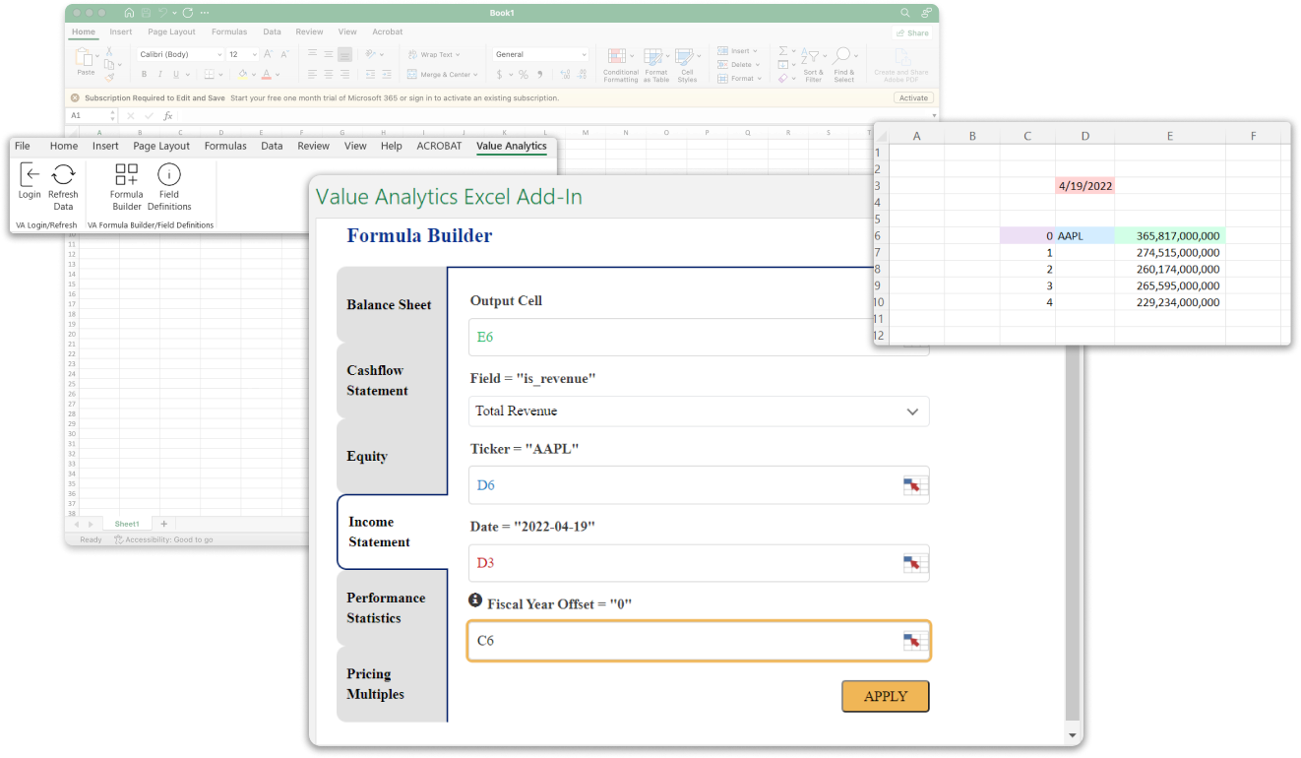The height and width of the screenshot is (758, 1301).
Task: Select the Sheet1 tab
Action: pos(127,524)
